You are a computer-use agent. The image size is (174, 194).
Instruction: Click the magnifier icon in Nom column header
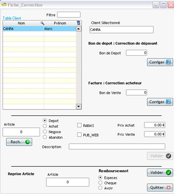click(42, 23)
